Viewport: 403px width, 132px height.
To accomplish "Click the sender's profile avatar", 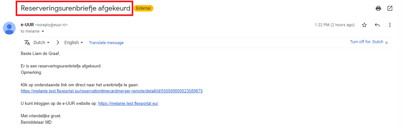I will click(9, 28).
